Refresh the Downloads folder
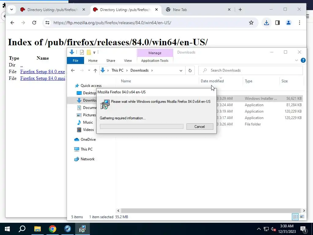The image size is (313, 235). 190,70
